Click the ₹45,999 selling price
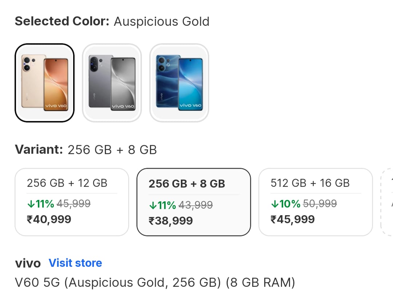 pyautogui.click(x=293, y=219)
